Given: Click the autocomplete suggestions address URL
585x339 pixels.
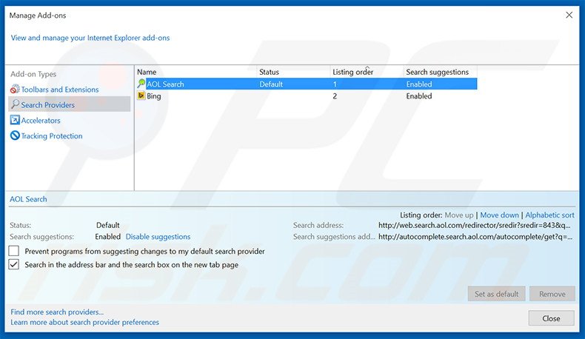Looking at the screenshot, I should point(475,237).
